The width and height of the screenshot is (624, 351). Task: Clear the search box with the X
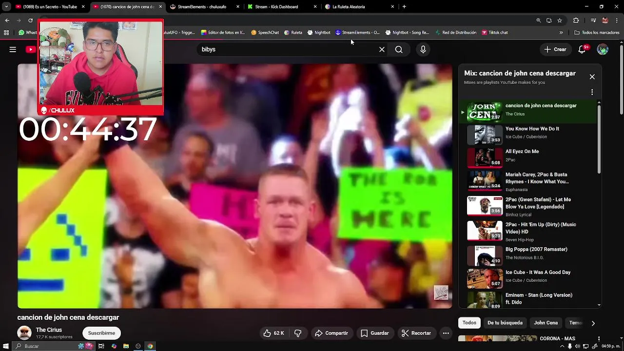tap(382, 49)
